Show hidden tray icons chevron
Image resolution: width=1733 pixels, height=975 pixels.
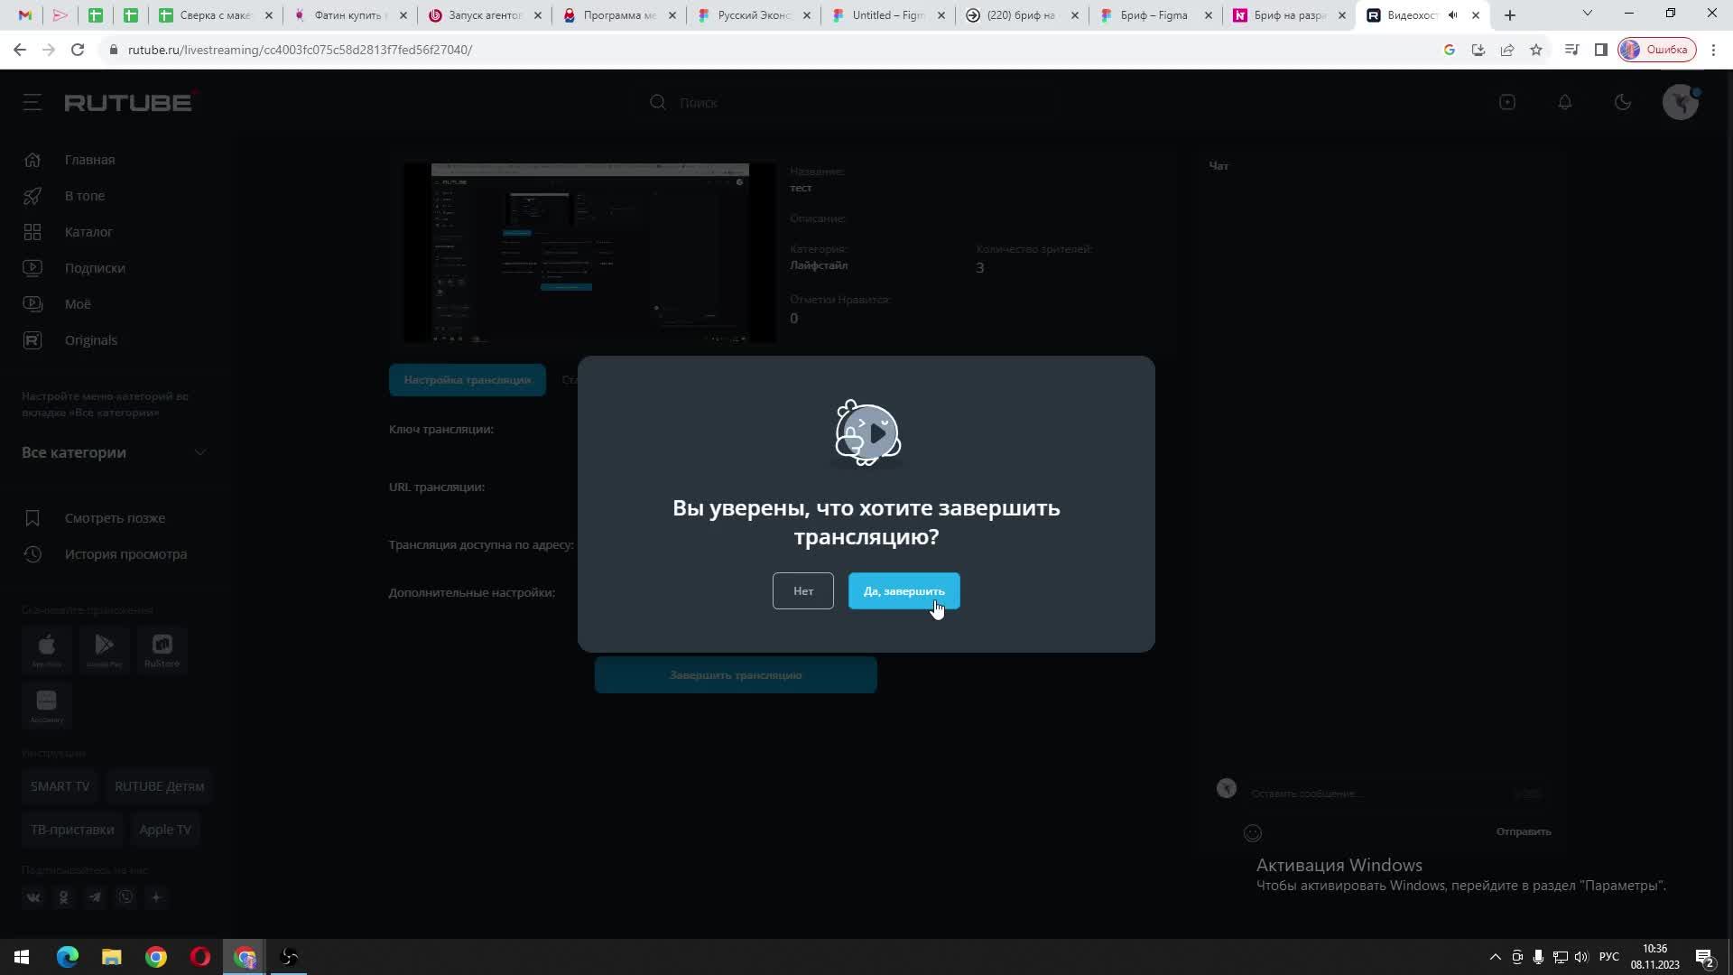(x=1495, y=957)
